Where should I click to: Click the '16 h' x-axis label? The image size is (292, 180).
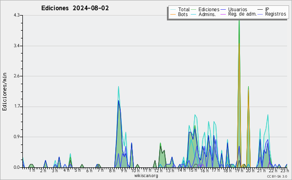pyautogui.click(x=204, y=171)
